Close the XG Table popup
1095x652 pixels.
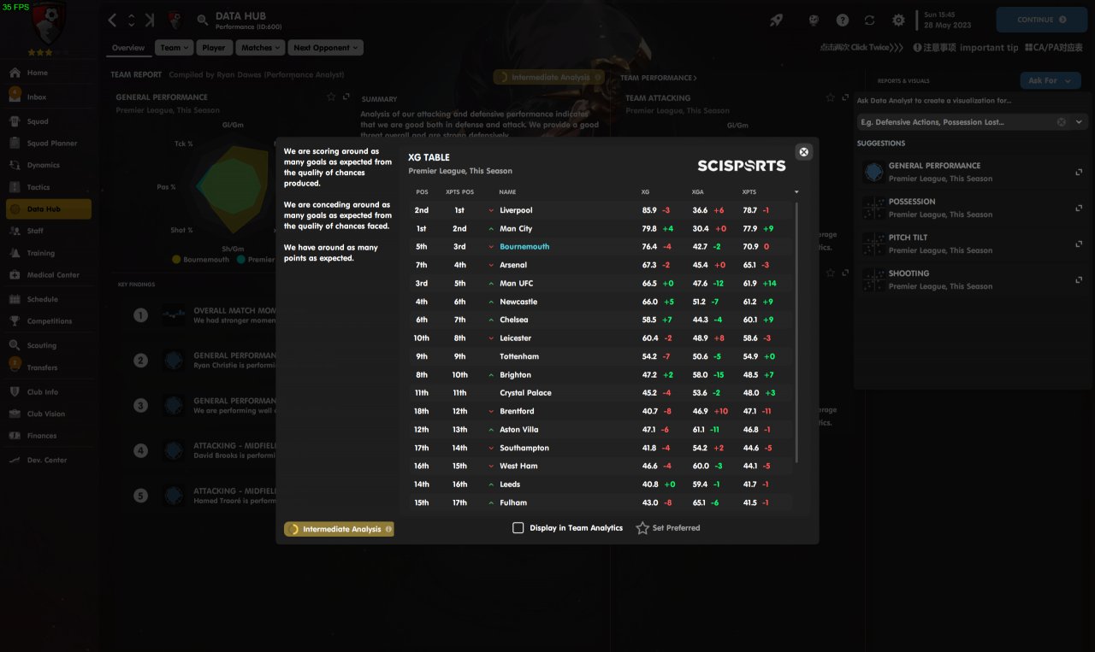(803, 152)
